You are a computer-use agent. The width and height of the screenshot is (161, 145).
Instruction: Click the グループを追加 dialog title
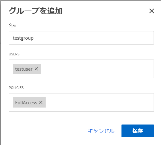pos(35,11)
